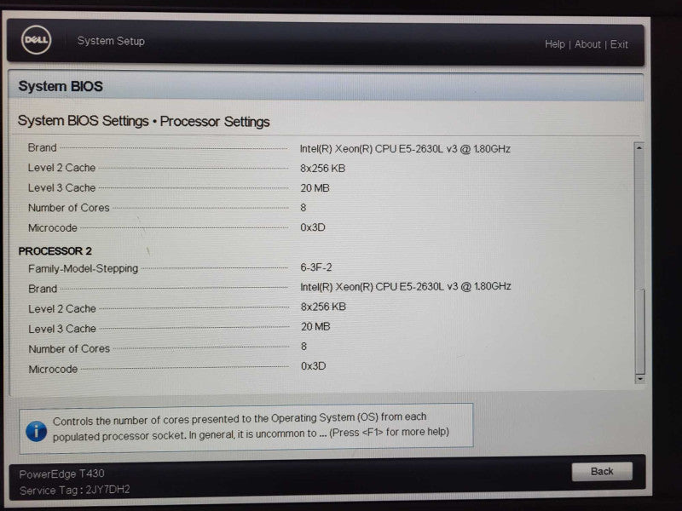Click the Dell logo icon

[37, 39]
